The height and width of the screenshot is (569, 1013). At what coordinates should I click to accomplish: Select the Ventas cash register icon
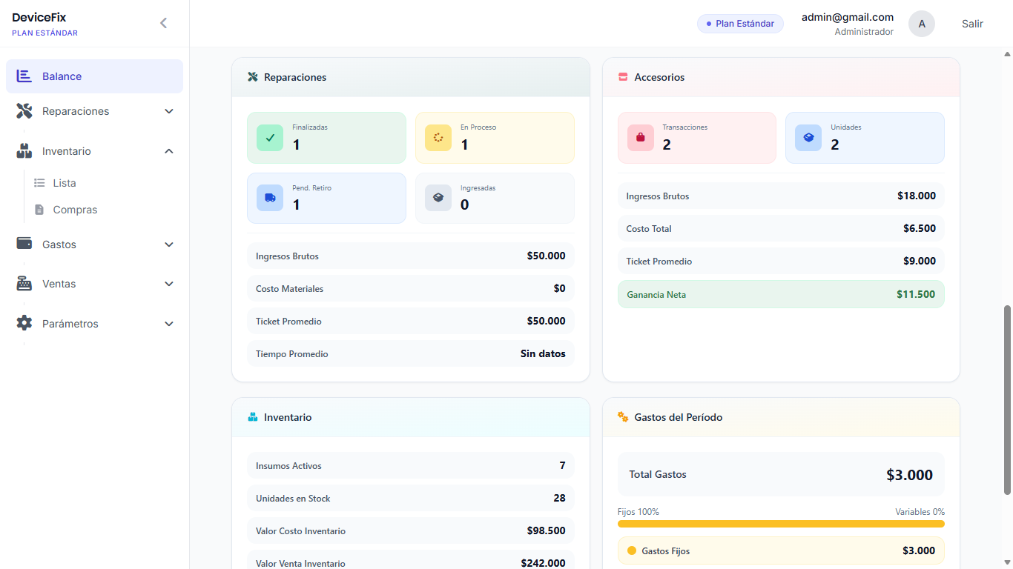click(24, 283)
